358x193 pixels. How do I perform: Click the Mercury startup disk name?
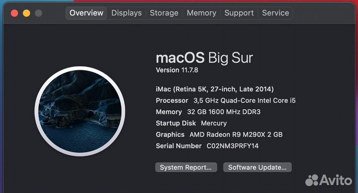214,123
